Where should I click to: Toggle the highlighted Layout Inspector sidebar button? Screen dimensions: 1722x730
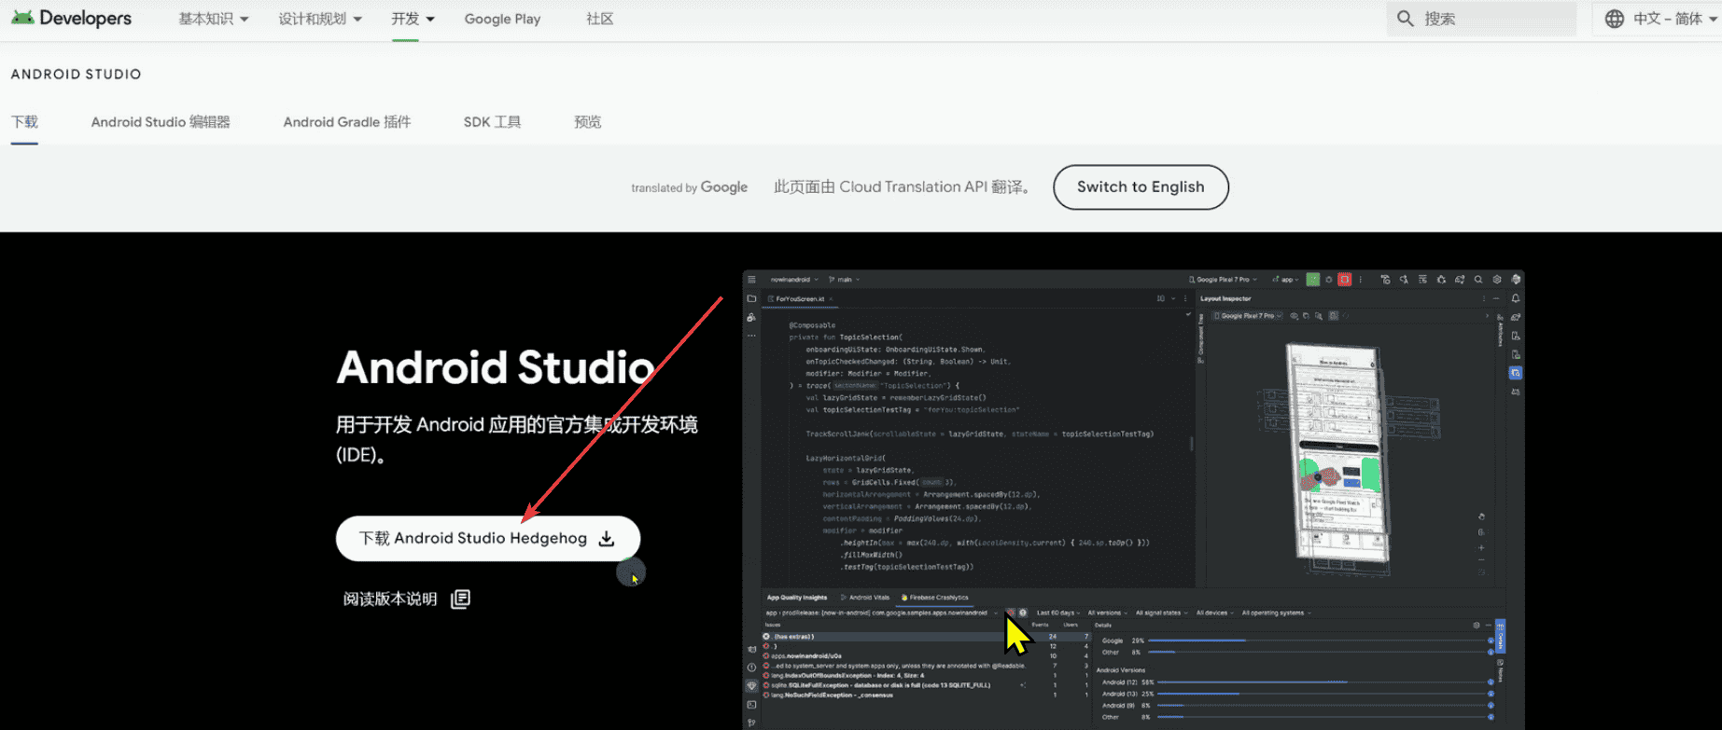[1516, 373]
